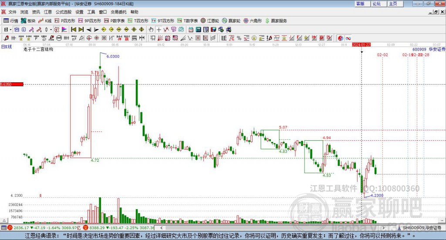The height and width of the screenshot is (240, 446).
Task: Open the 资讯 menu
Action: tap(36, 12)
